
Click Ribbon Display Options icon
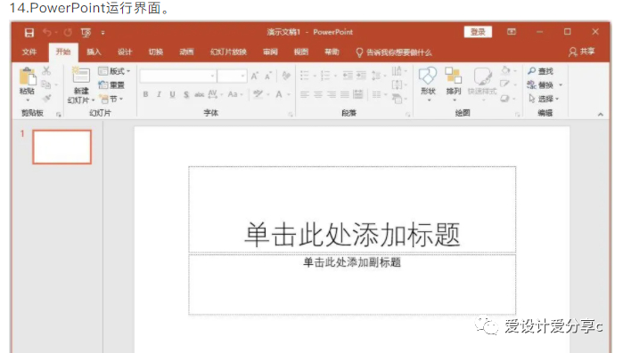[512, 32]
